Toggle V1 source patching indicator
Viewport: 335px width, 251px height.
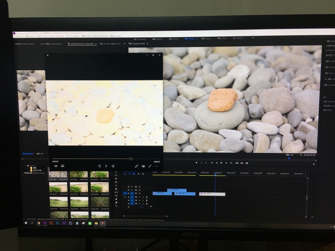[125, 193]
